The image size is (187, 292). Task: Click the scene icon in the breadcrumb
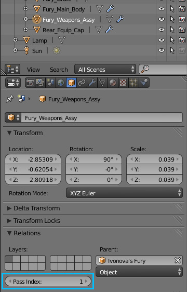[21, 99]
